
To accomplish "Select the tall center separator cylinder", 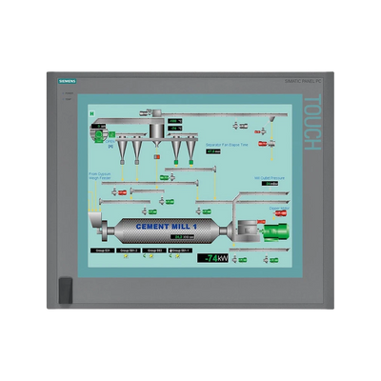I will click(x=156, y=130).
